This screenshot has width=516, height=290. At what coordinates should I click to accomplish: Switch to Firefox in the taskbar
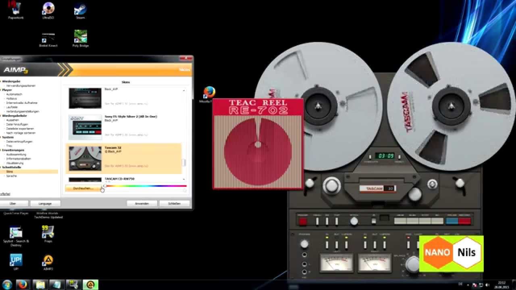coord(23,284)
